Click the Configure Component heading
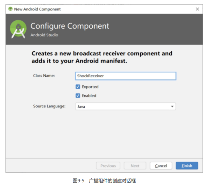 point(70,26)
